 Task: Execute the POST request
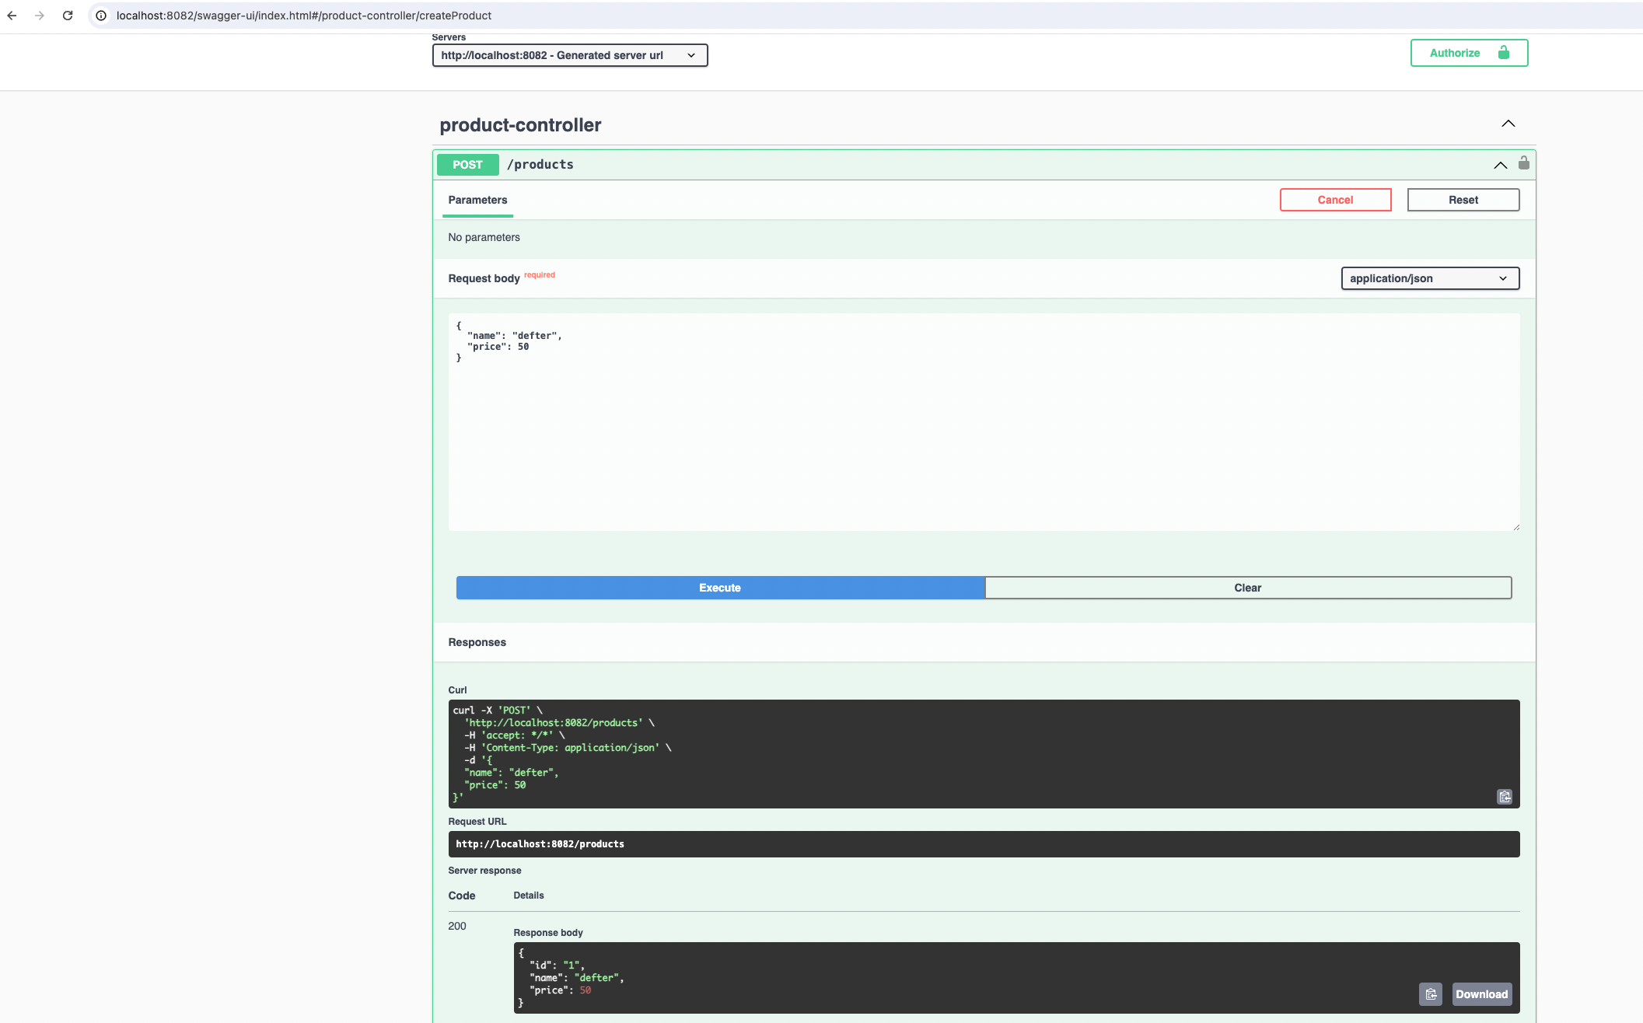(x=720, y=588)
